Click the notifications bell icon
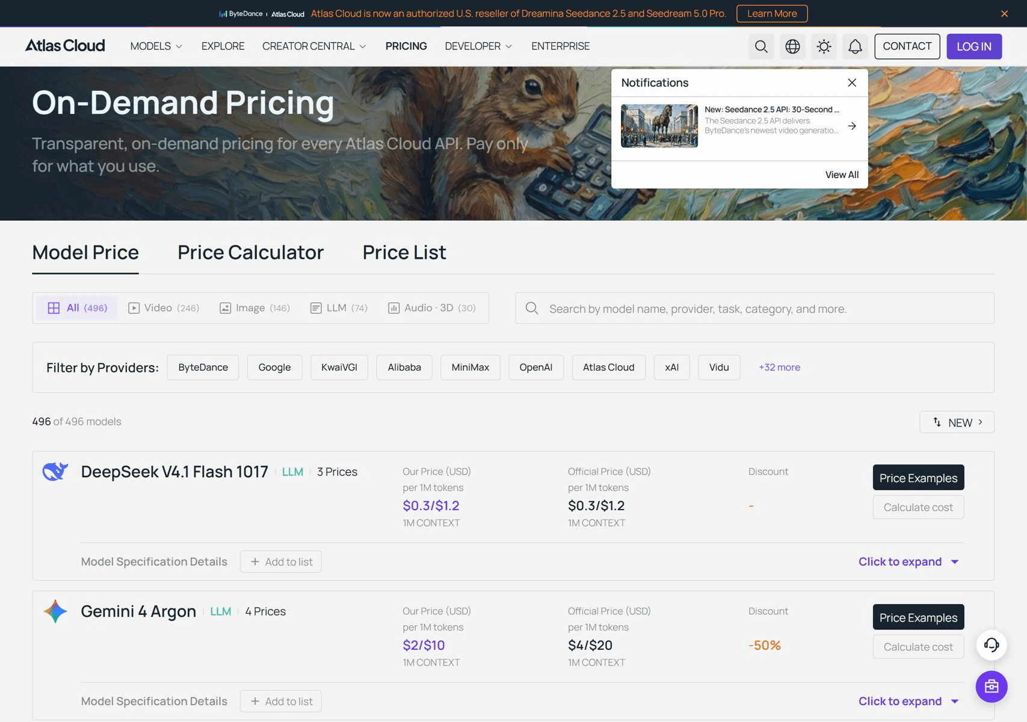This screenshot has width=1027, height=722. click(x=855, y=46)
